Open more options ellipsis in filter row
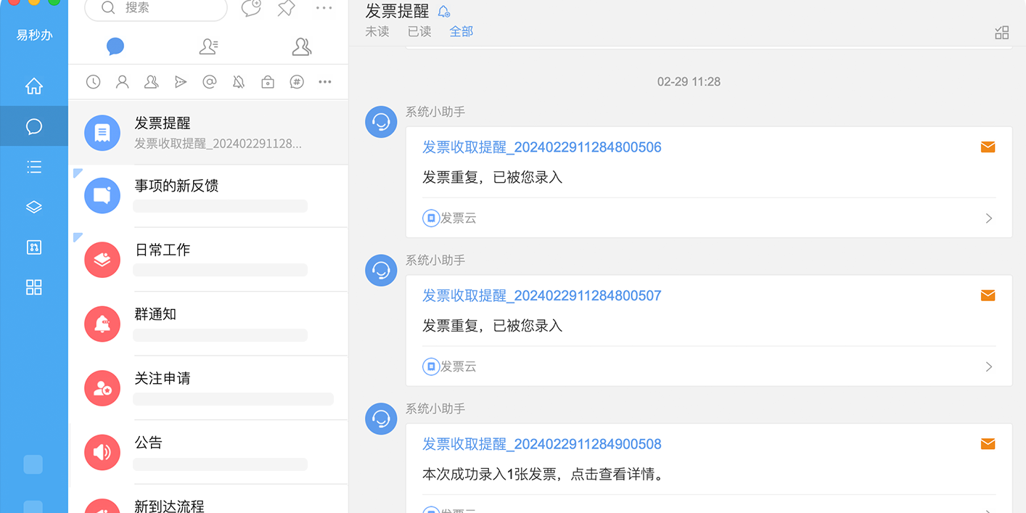Viewport: 1026px width, 513px height. click(x=325, y=82)
